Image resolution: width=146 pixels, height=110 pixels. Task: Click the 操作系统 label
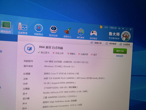(28, 66)
